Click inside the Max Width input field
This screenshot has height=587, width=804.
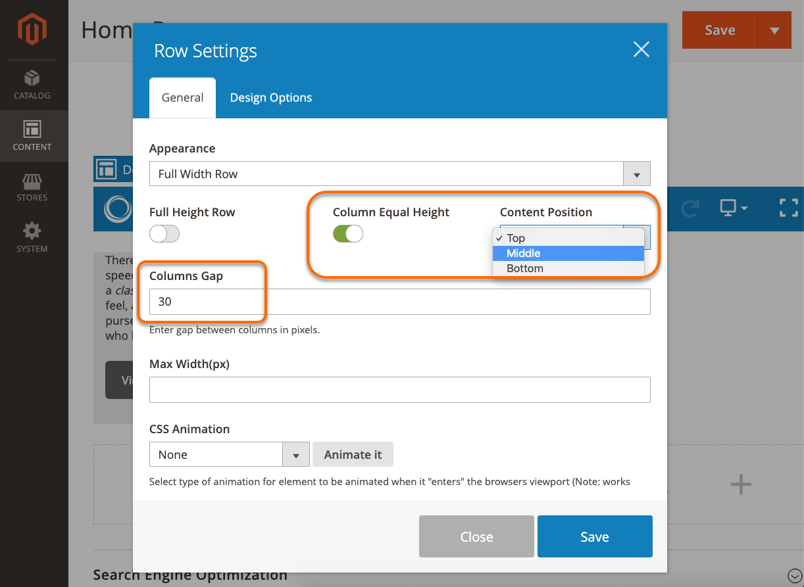coord(399,390)
